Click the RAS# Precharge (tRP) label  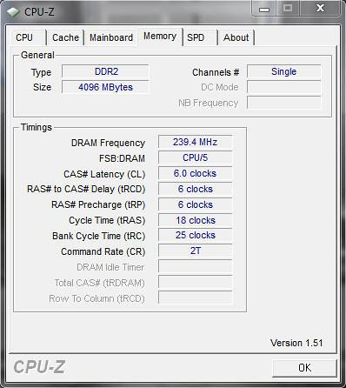tap(98, 204)
